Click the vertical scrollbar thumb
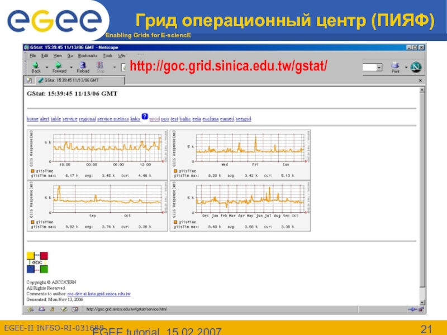 [422, 189]
